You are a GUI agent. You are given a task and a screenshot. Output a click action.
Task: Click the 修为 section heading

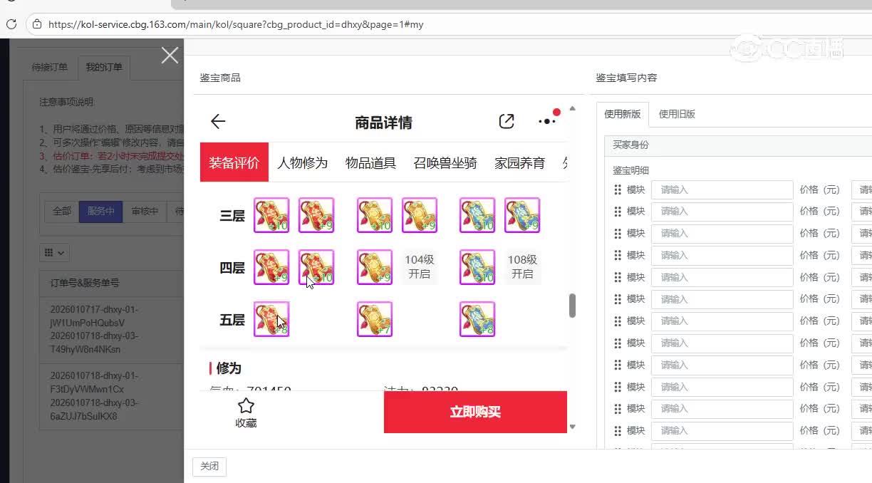point(229,368)
